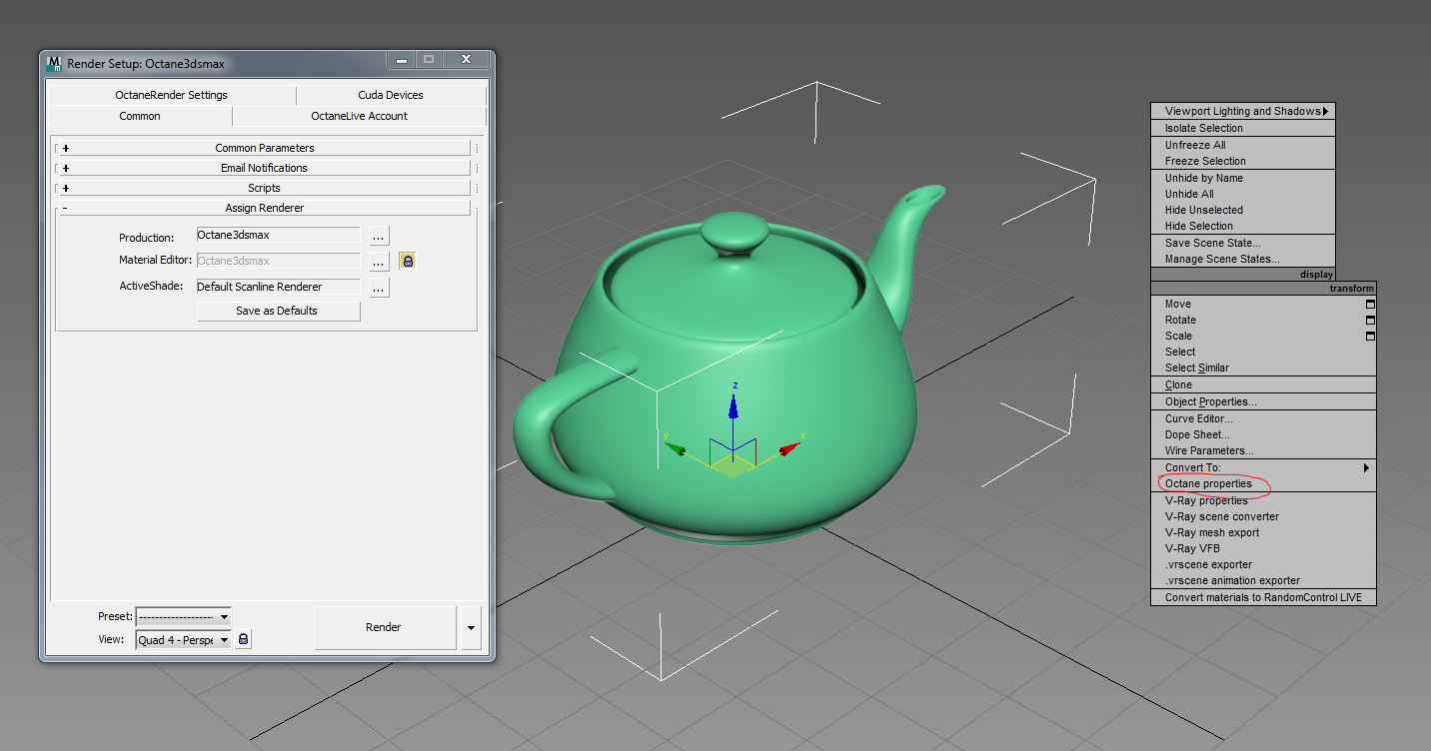Click Save as Defaults

[277, 311]
